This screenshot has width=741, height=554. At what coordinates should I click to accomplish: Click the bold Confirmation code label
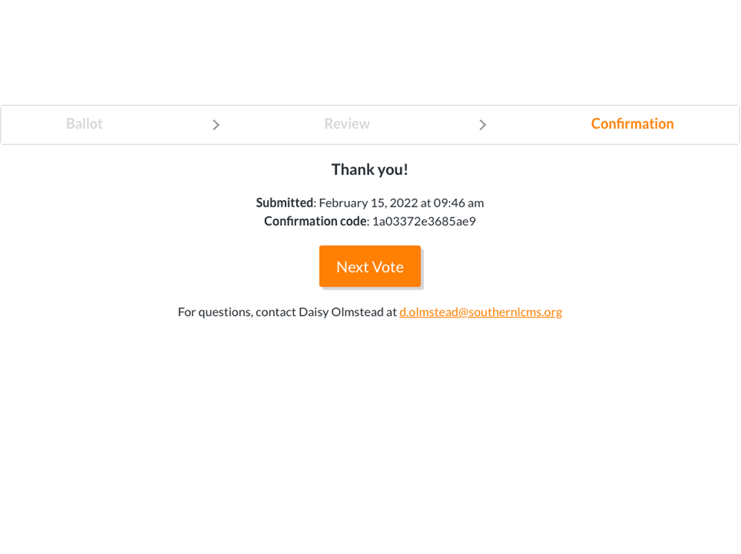coord(315,222)
